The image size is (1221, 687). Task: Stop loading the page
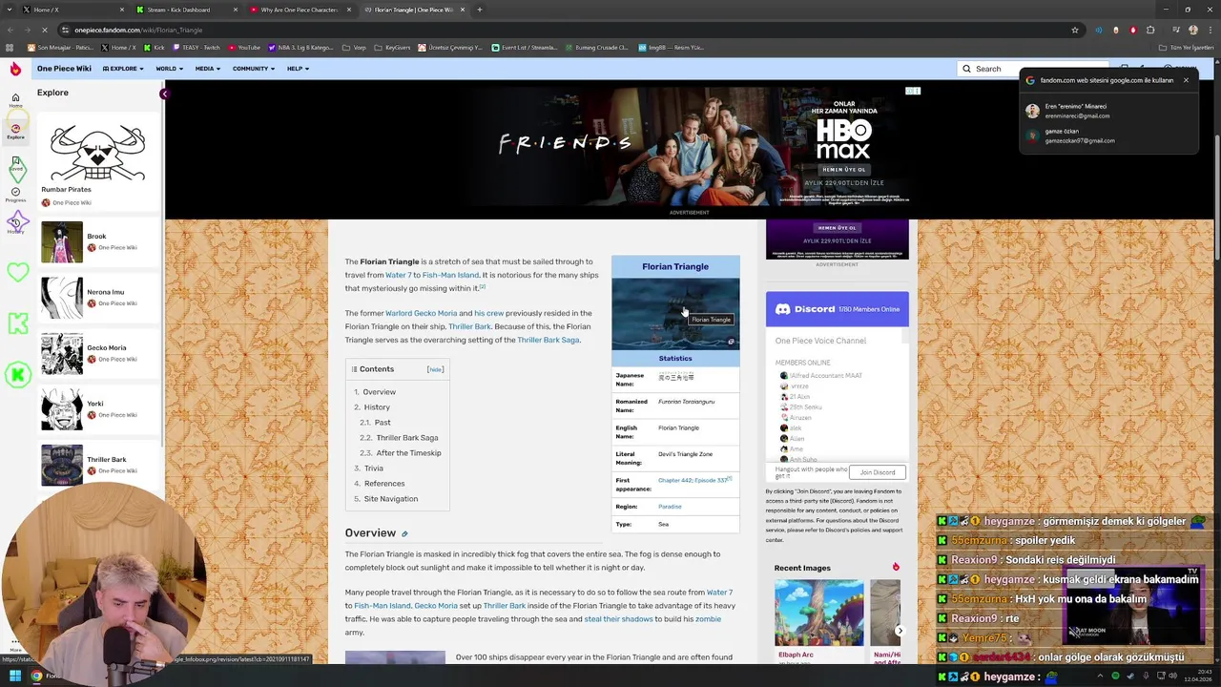(47, 30)
